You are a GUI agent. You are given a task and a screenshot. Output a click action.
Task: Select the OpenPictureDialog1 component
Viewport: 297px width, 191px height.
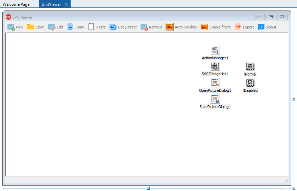pyautogui.click(x=215, y=83)
